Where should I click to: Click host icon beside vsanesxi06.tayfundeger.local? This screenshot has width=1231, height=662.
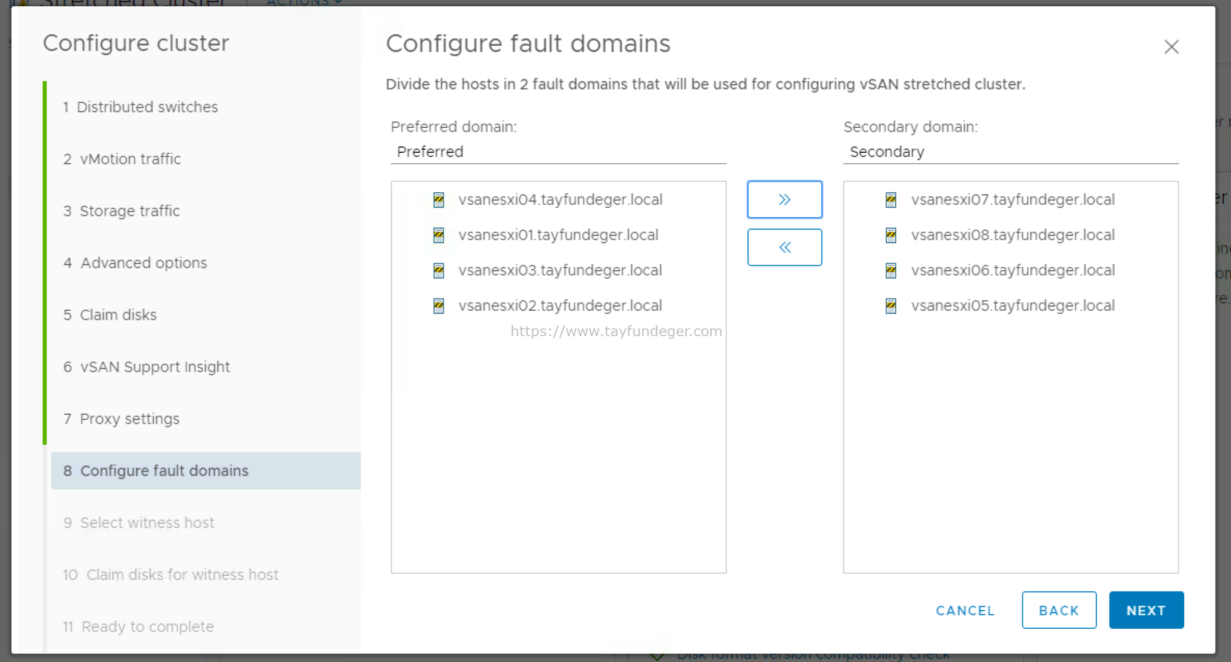coord(891,271)
